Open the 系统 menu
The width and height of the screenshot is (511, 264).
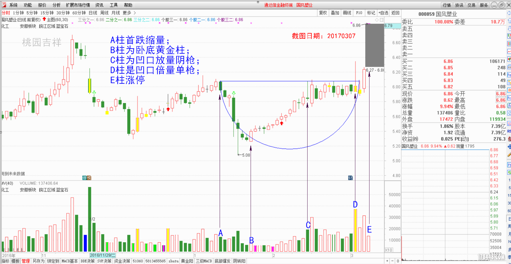14,5
